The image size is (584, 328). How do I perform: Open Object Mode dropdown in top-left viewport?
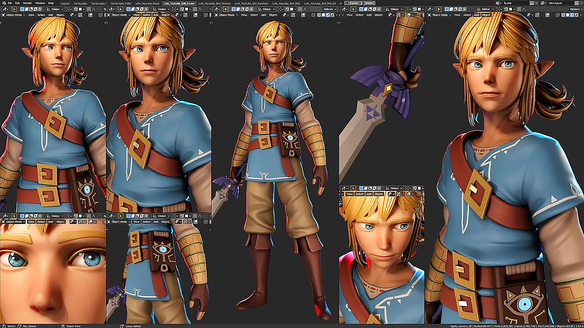pos(15,15)
